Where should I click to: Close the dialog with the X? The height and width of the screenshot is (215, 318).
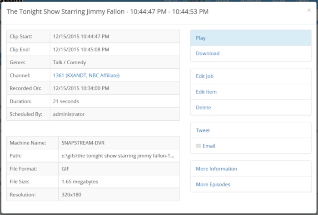309,10
